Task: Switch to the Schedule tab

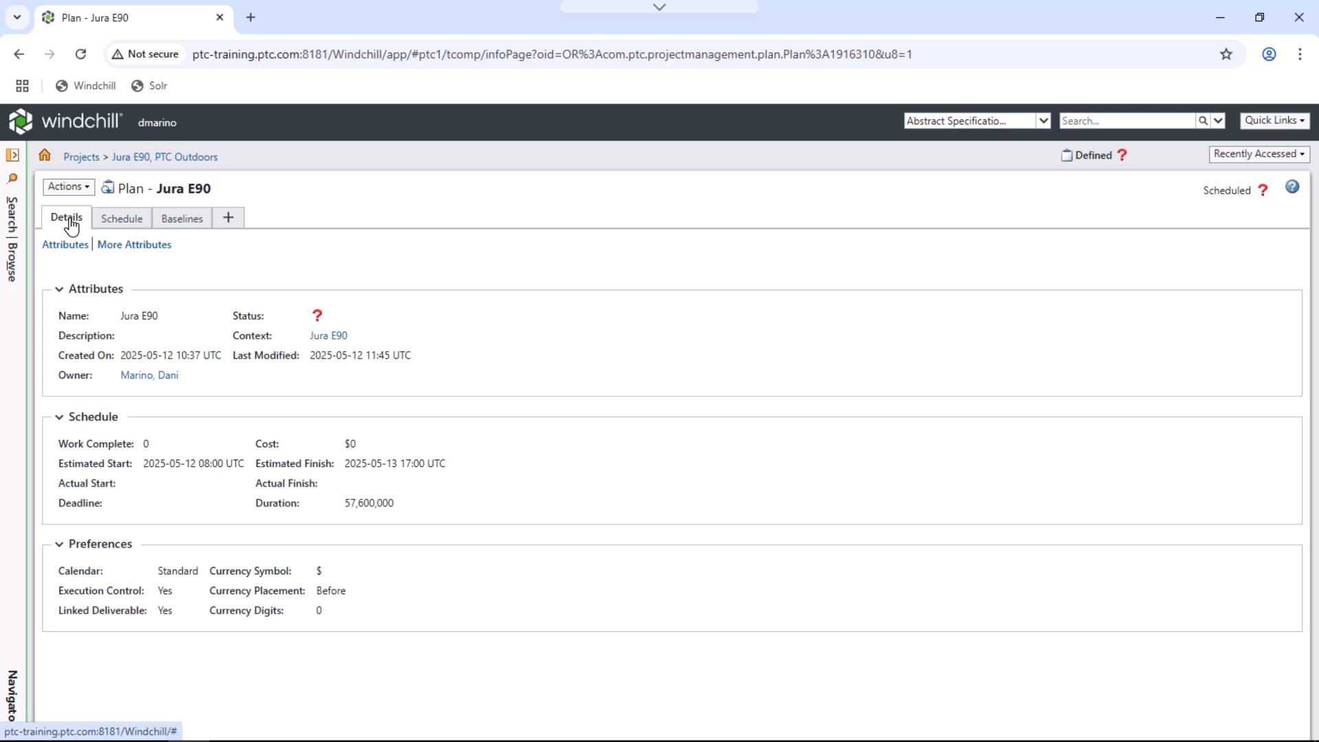Action: (x=122, y=218)
